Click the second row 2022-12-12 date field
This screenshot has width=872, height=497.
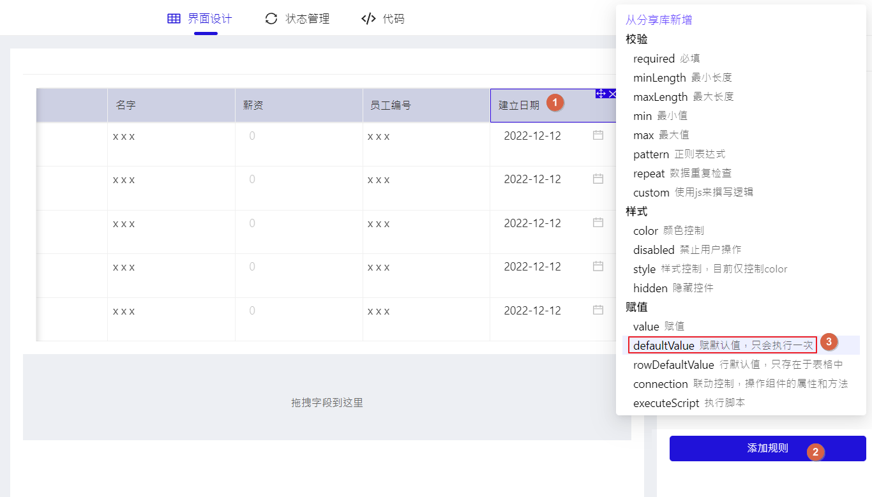tap(553, 179)
